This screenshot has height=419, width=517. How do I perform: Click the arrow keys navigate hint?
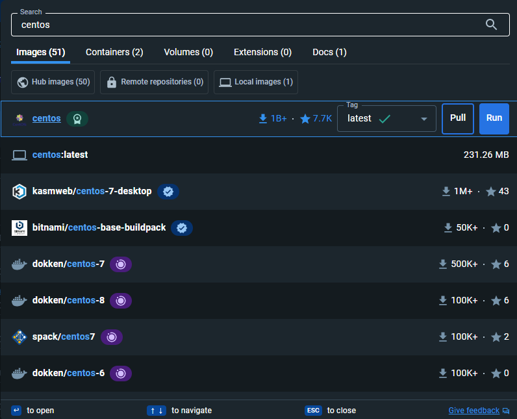pos(157,411)
